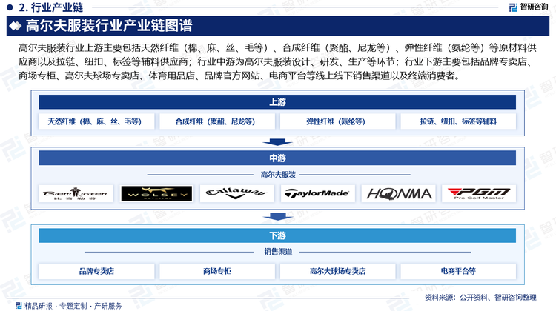The image size is (556, 311).
Task: Select the 上游 header bar
Action: [x=277, y=102]
